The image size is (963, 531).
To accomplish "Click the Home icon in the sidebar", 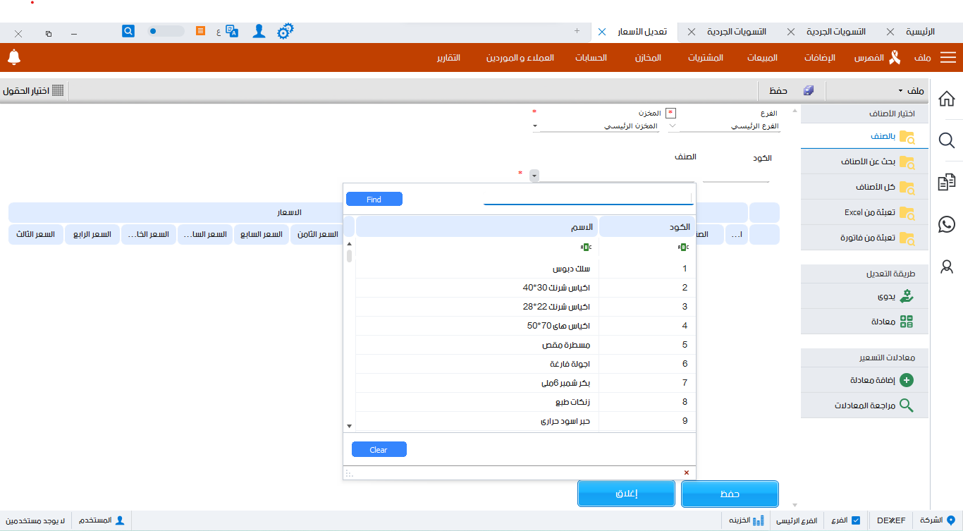I will pyautogui.click(x=947, y=99).
